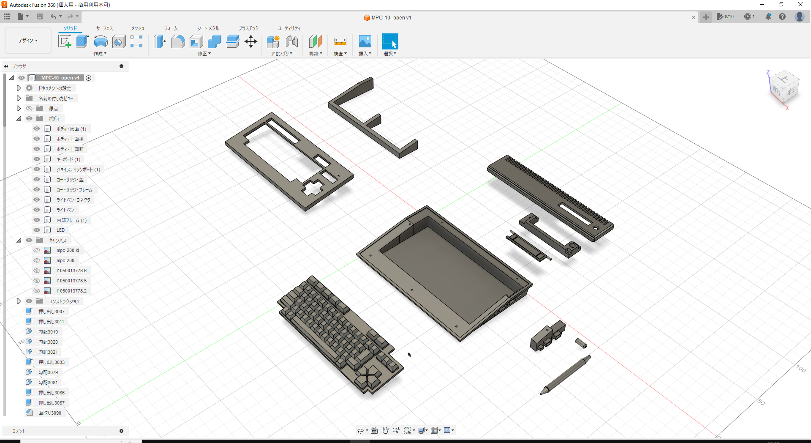Click the Pan tool in navigation bar
This screenshot has height=443, width=811.
click(x=385, y=430)
